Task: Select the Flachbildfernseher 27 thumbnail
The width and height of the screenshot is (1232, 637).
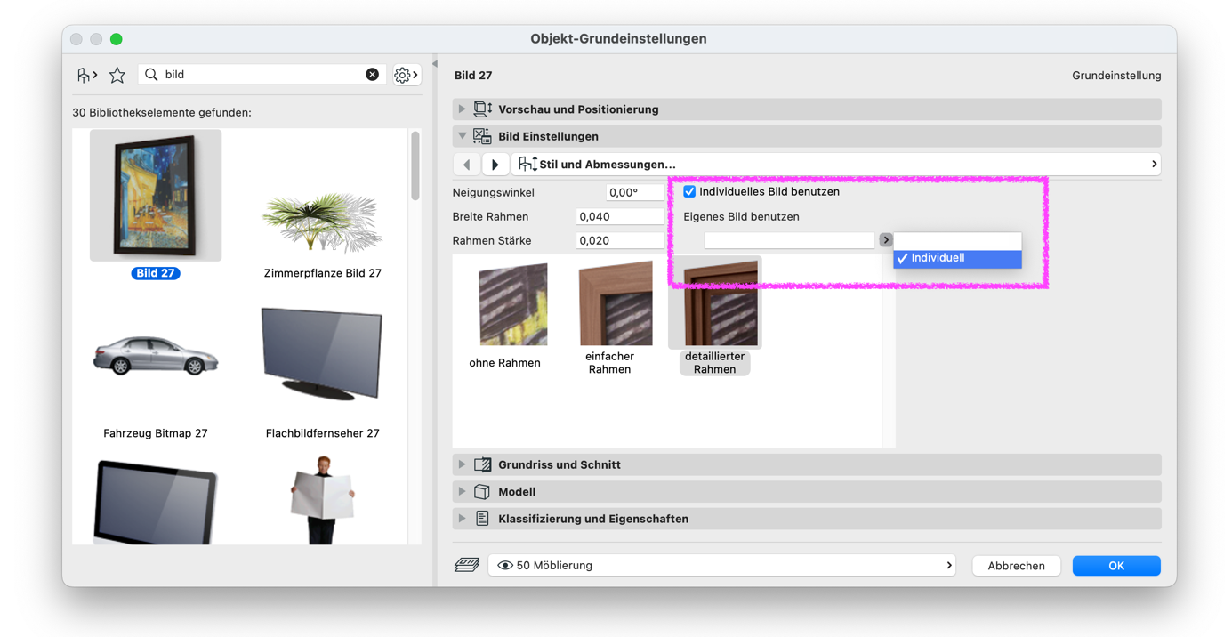Action: click(322, 353)
